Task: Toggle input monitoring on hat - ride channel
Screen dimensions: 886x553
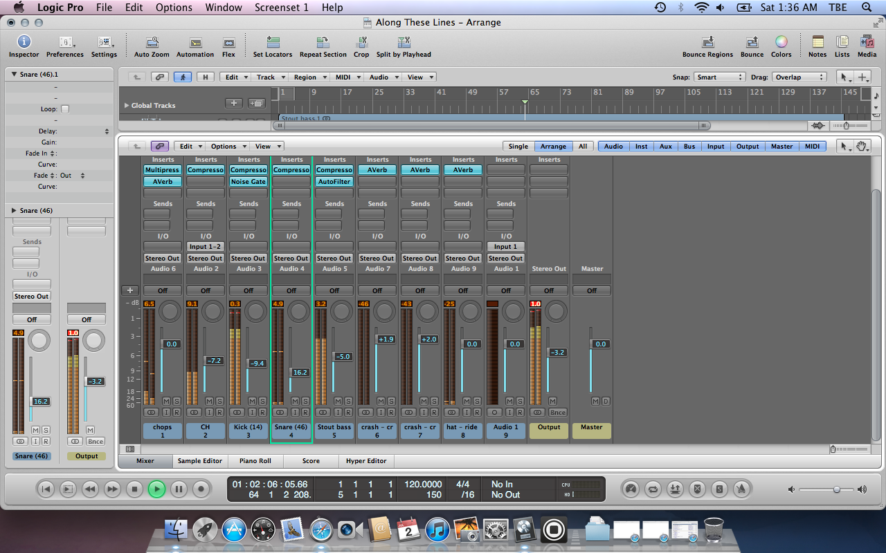Action: point(467,412)
